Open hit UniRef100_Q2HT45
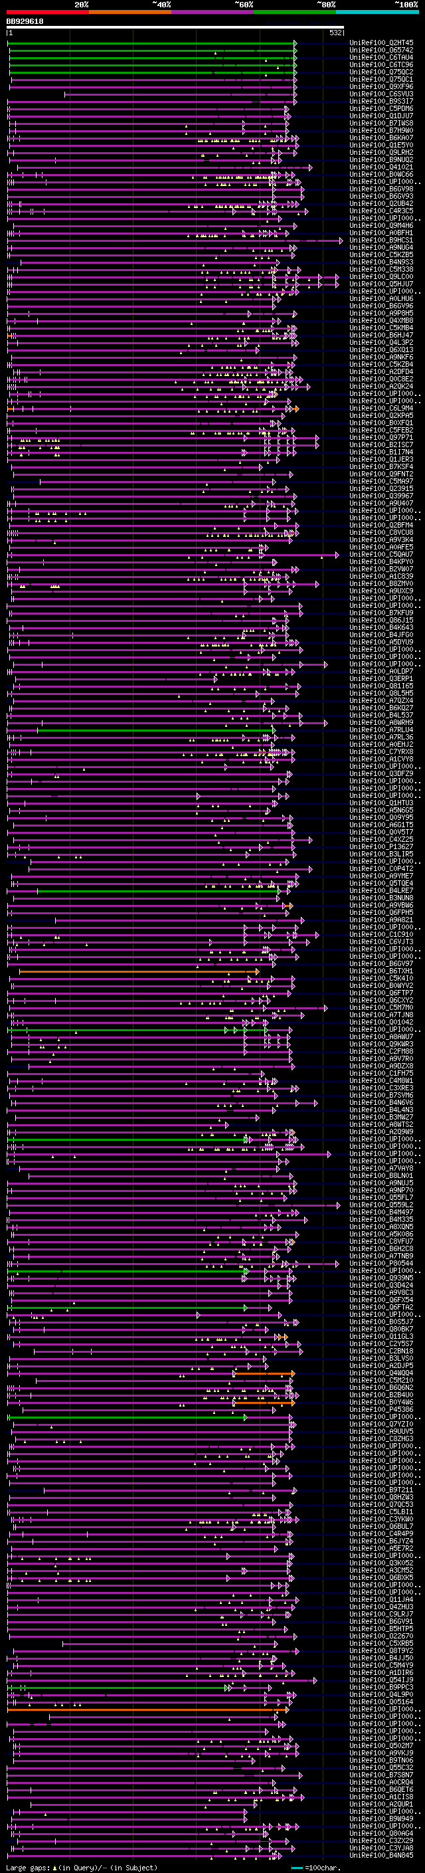 coord(381,43)
